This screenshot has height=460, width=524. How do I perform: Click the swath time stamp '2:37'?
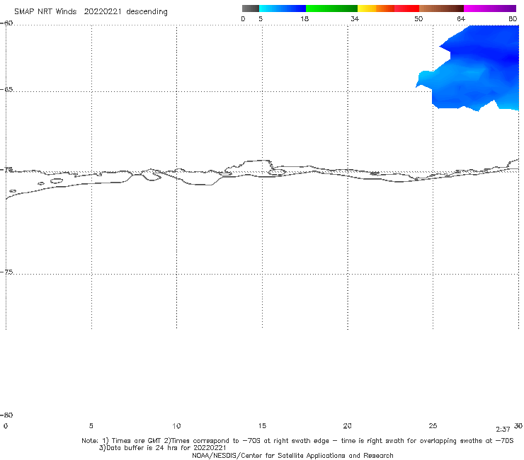coord(503,430)
